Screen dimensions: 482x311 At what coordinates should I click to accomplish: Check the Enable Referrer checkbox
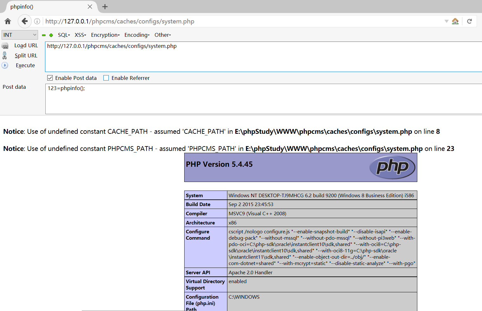[106, 78]
